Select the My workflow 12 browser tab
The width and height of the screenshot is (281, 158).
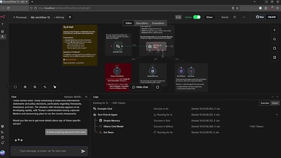coord(14,2)
